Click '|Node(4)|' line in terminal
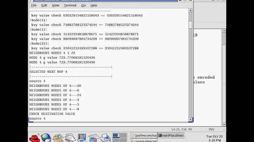Viewport: 254px width, 142px height. tap(38, 20)
